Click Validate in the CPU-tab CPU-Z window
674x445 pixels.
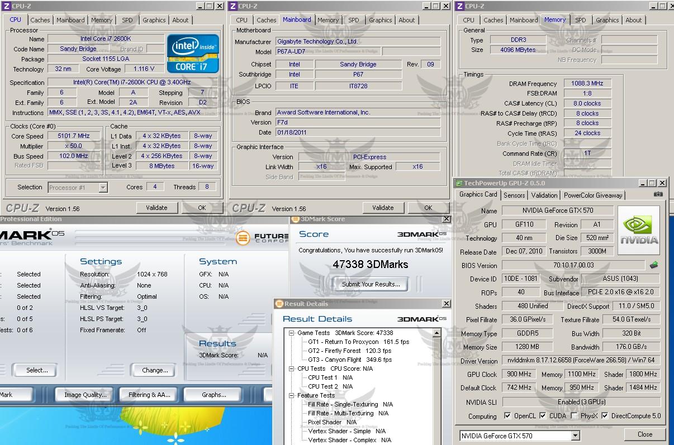tap(157, 208)
